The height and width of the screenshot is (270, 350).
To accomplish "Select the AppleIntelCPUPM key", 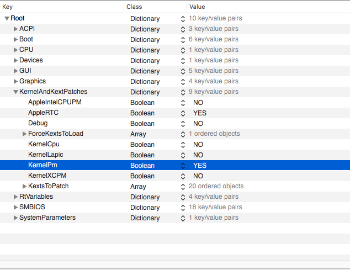I will point(55,102).
